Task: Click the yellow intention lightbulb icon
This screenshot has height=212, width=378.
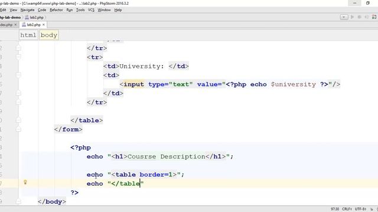Action: 25,182
